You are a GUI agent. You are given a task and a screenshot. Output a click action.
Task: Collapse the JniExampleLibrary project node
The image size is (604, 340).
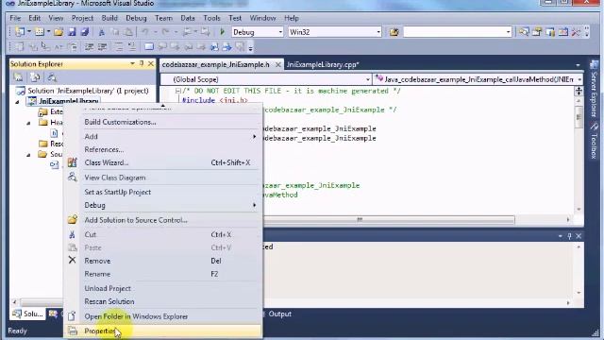(x=17, y=102)
